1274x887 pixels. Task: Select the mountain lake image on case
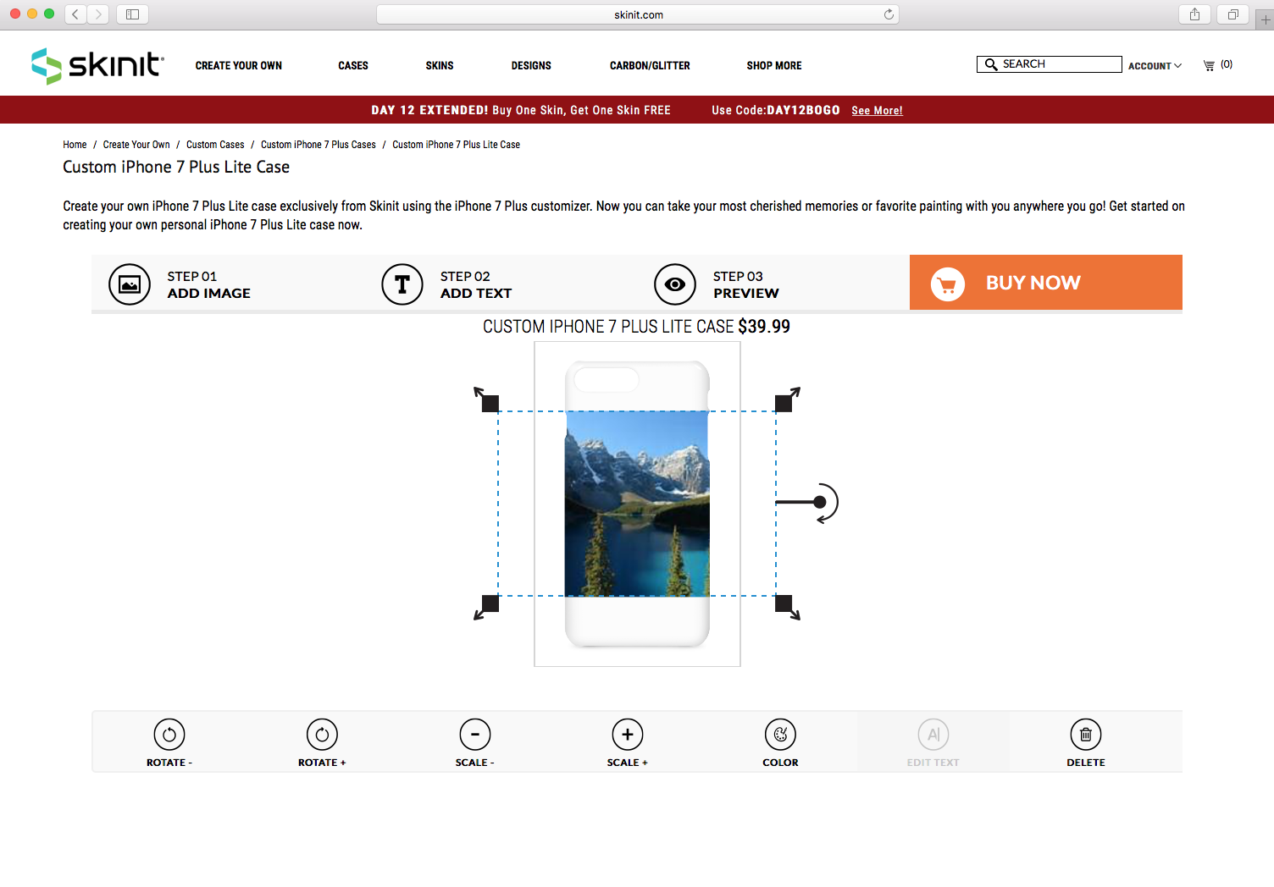[637, 504]
